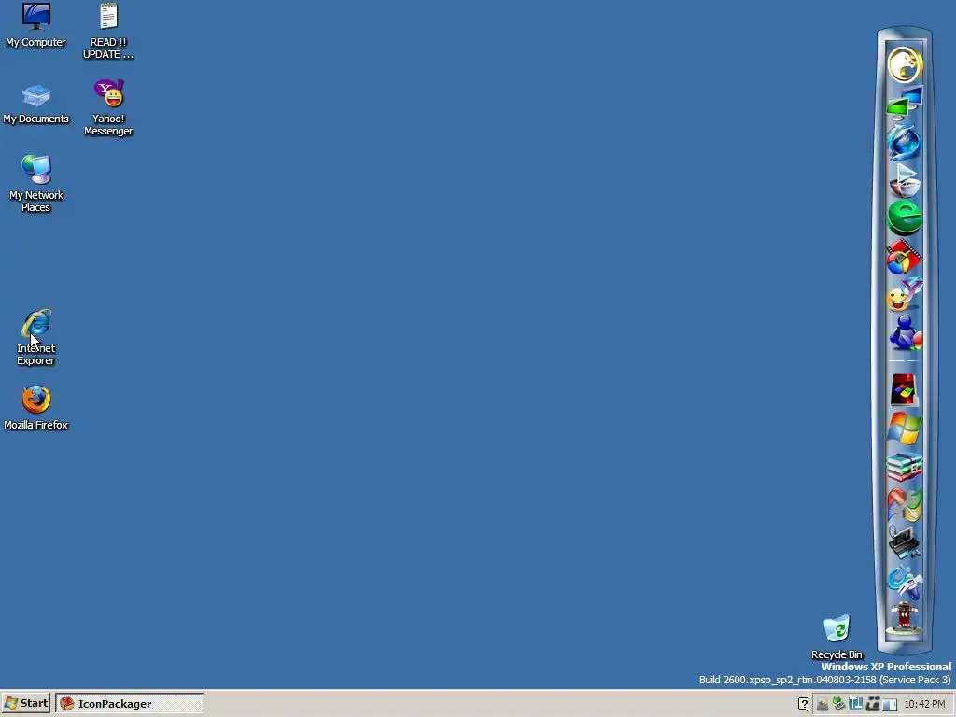956x717 pixels.
Task: Click the play-triangle media player dock icon
Action: [905, 180]
